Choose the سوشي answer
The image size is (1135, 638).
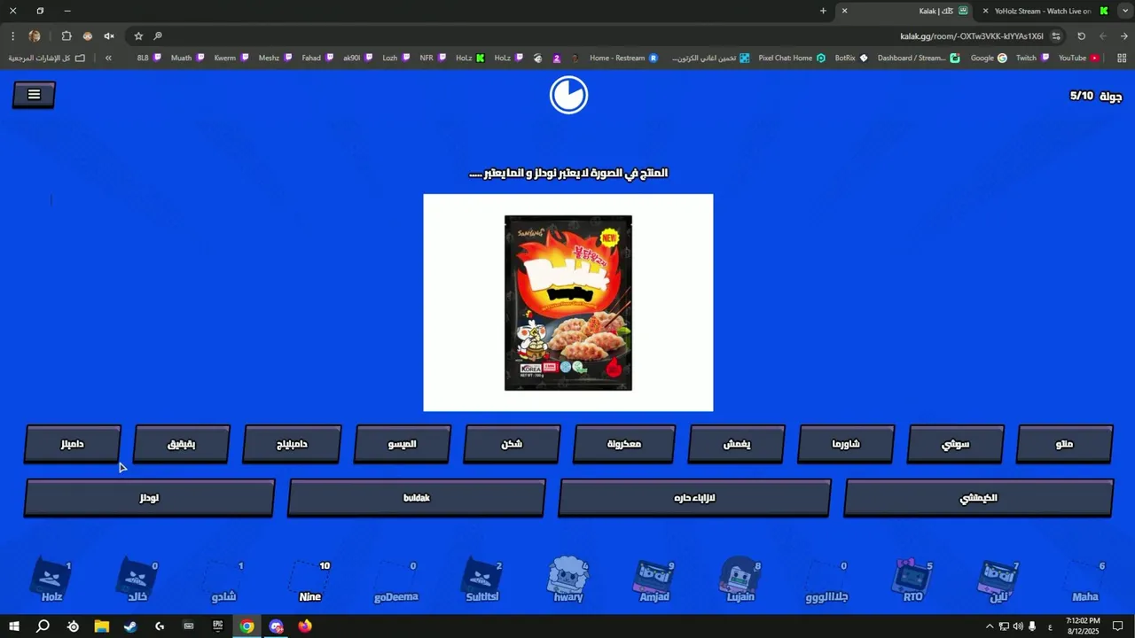click(x=955, y=444)
